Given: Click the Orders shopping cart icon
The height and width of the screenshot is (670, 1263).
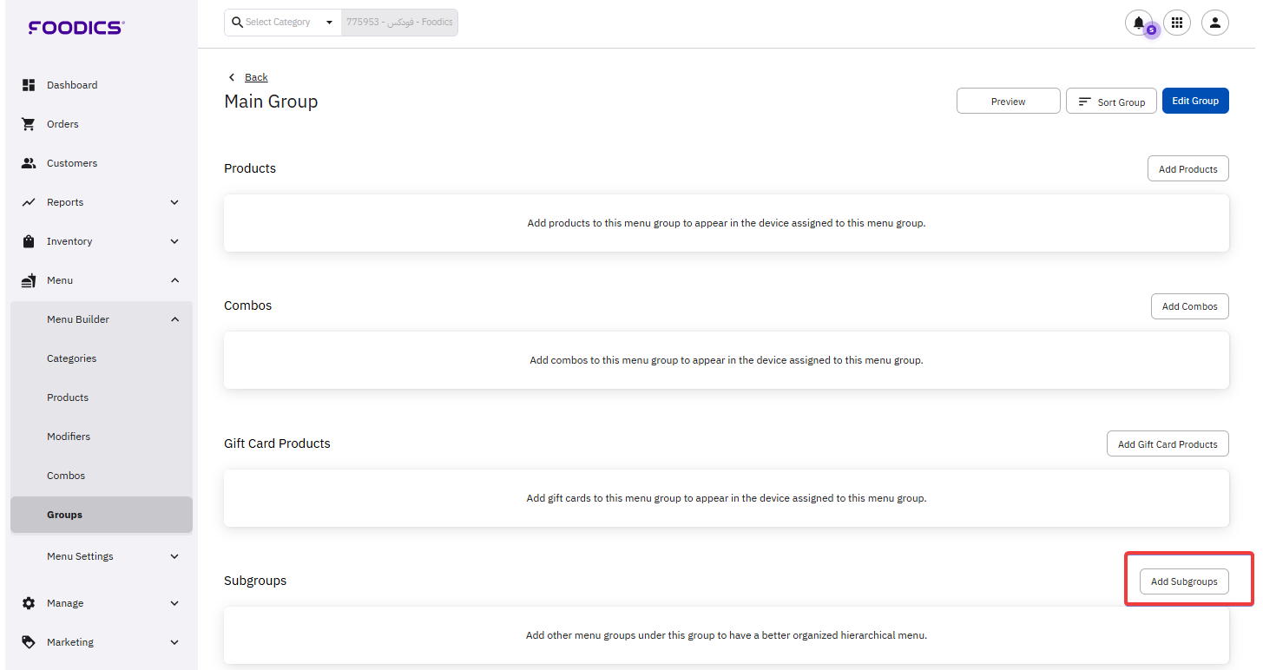Looking at the screenshot, I should click(x=29, y=124).
